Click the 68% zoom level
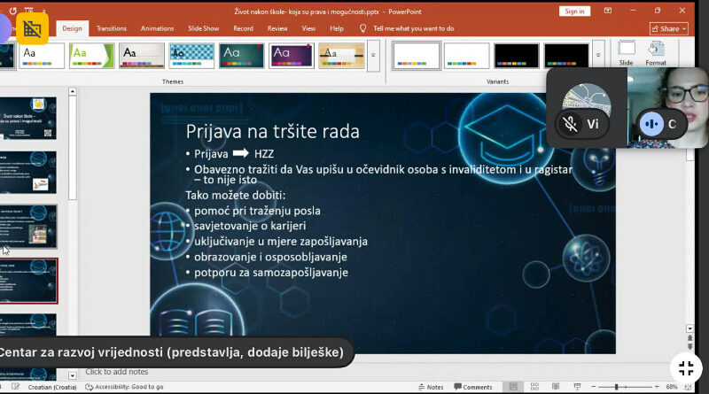 click(672, 387)
